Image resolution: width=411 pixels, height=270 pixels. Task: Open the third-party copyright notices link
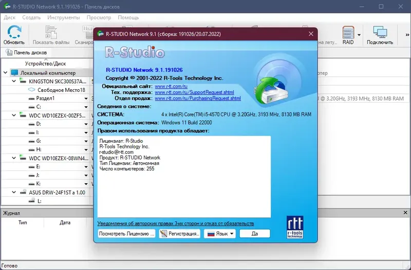(176, 223)
